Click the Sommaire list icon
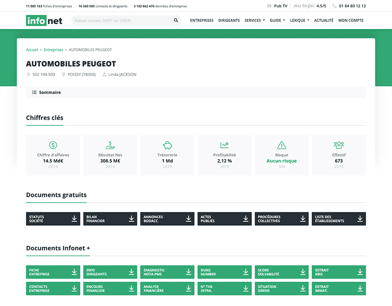 34,93
